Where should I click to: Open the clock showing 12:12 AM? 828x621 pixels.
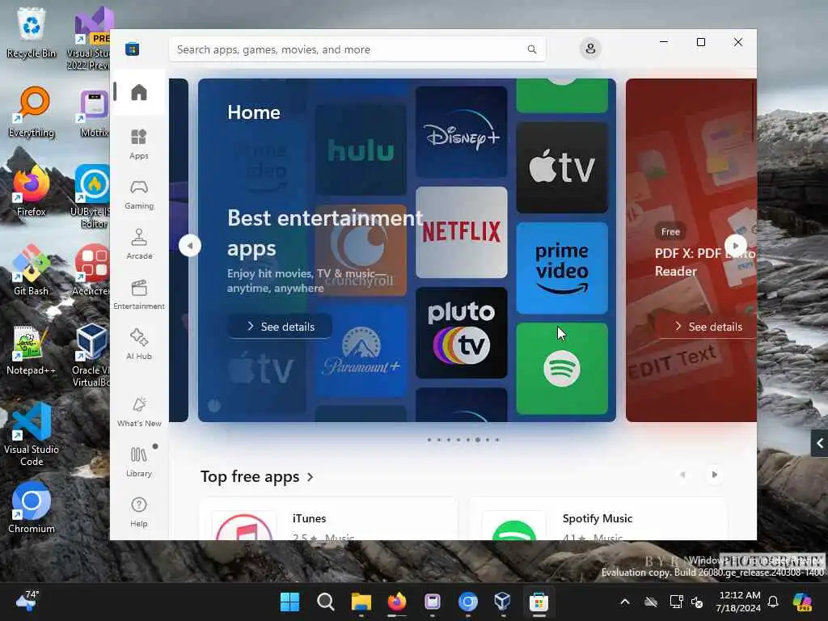(738, 602)
